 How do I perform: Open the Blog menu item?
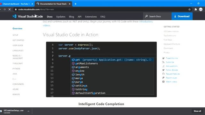tap(71, 17)
